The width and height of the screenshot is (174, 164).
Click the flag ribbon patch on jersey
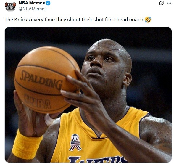point(75,142)
